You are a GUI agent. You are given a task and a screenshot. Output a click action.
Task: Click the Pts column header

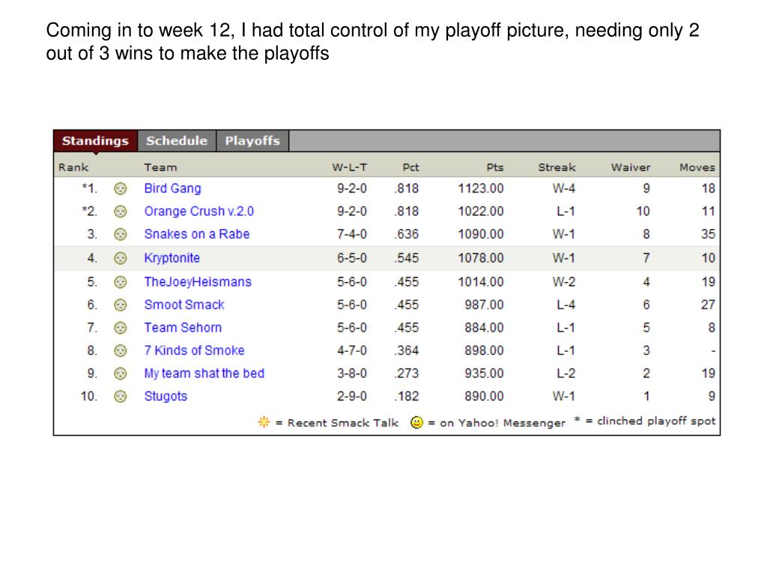click(x=495, y=167)
